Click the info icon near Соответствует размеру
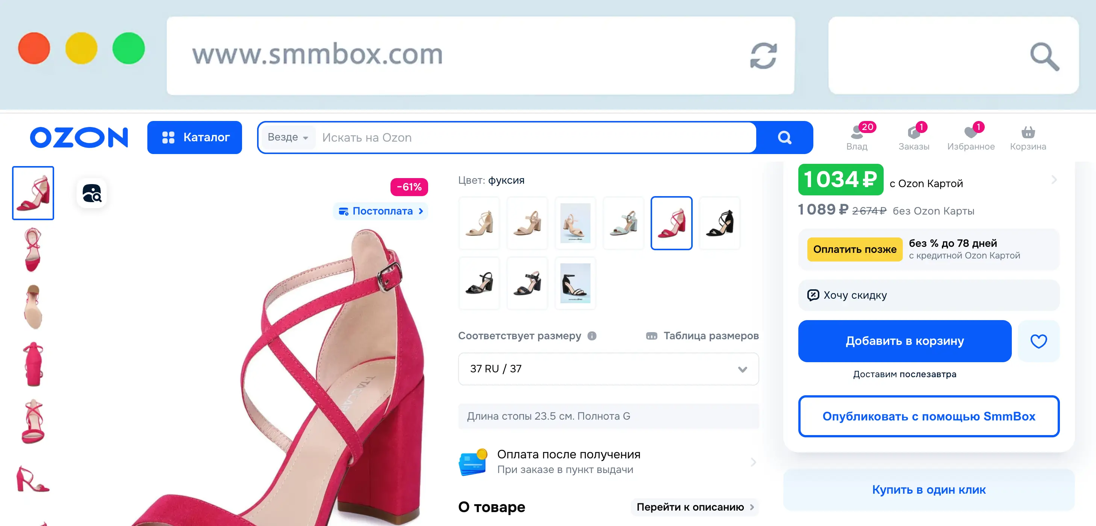This screenshot has height=526, width=1096. coord(592,336)
